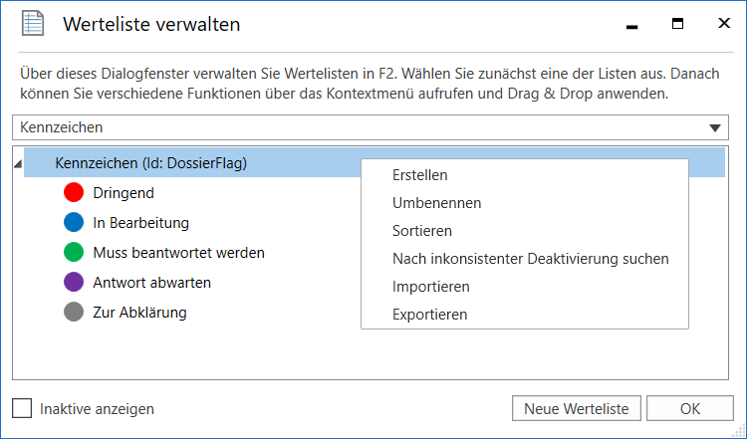Click the green Muss beantwortet werden icon
747x439 pixels.
pyautogui.click(x=73, y=253)
